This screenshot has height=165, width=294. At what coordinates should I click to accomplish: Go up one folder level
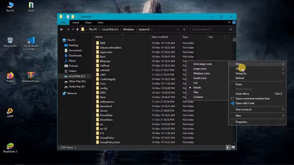(78, 29)
